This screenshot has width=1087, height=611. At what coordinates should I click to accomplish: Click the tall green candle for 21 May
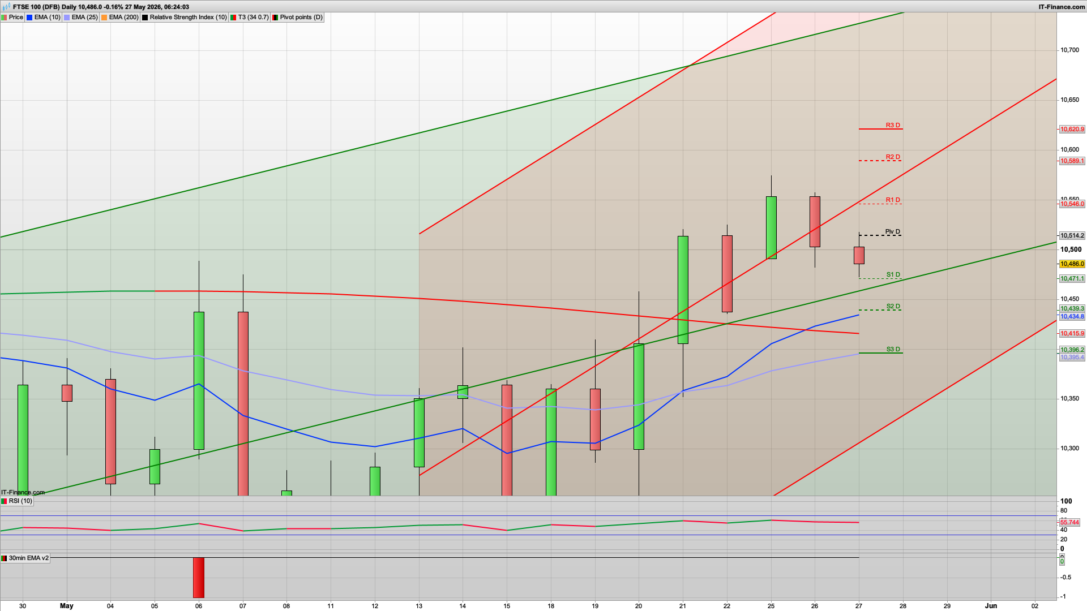(x=683, y=290)
